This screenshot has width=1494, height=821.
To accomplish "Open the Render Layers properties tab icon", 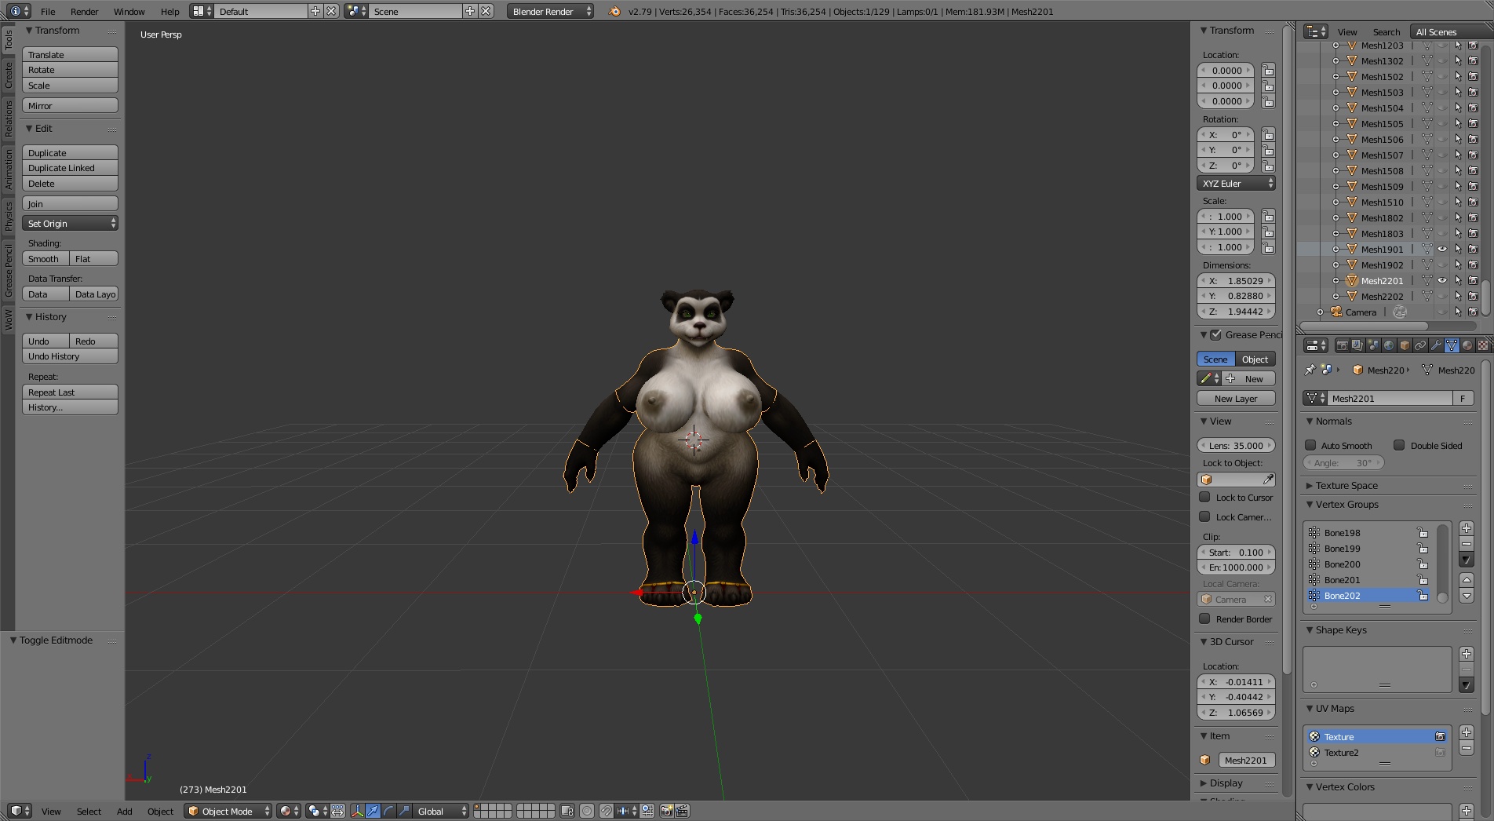I will tap(1357, 345).
